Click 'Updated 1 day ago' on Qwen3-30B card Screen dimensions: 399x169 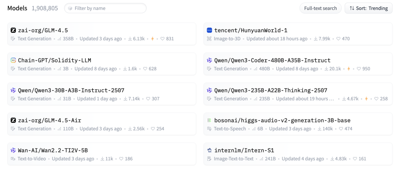[97, 99]
